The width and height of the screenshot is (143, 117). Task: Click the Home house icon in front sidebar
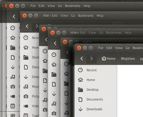[x=80, y=80]
